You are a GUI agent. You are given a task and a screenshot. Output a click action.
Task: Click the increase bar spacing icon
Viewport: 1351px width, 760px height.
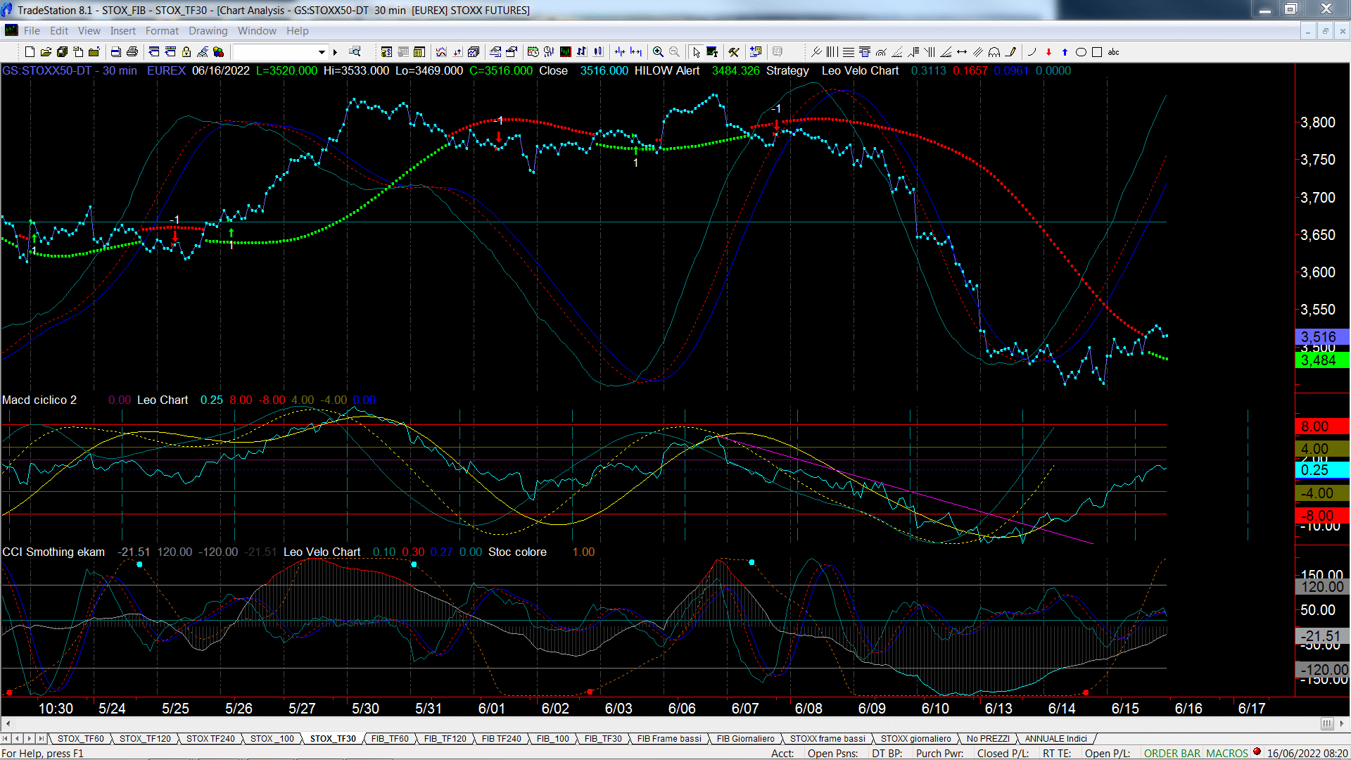(636, 52)
